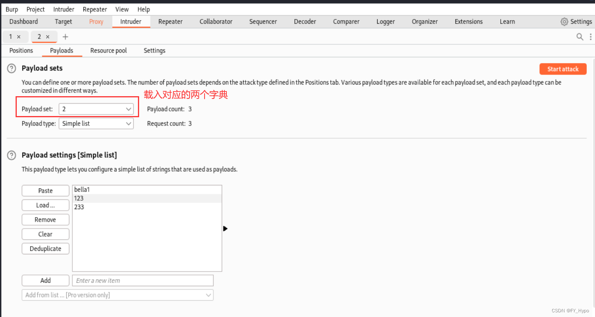Click the Enter a new item field
595x317 pixels.
pos(143,280)
